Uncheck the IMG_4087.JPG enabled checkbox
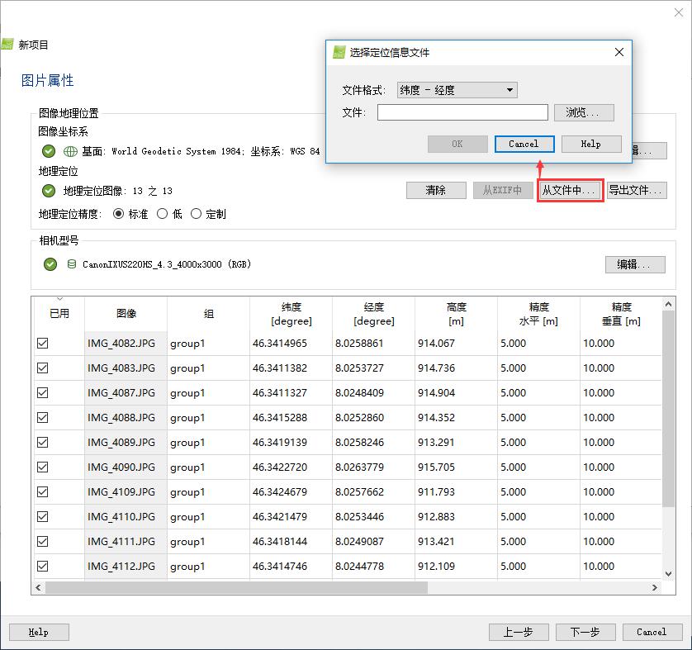This screenshot has height=650, width=692. point(42,392)
